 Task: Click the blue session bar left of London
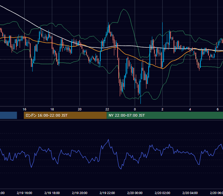9,115
